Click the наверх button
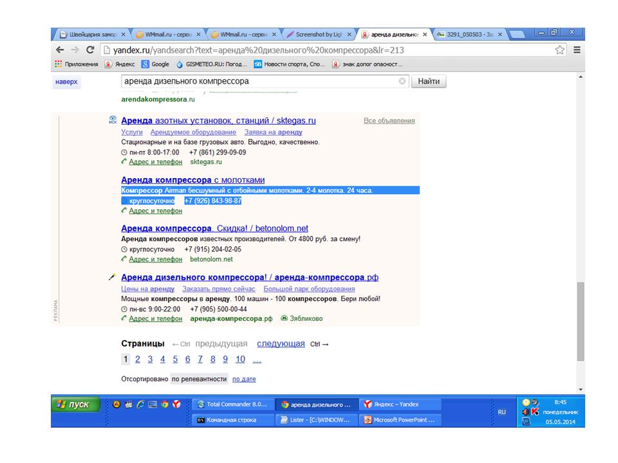The height and width of the screenshot is (463, 618). coord(66,82)
